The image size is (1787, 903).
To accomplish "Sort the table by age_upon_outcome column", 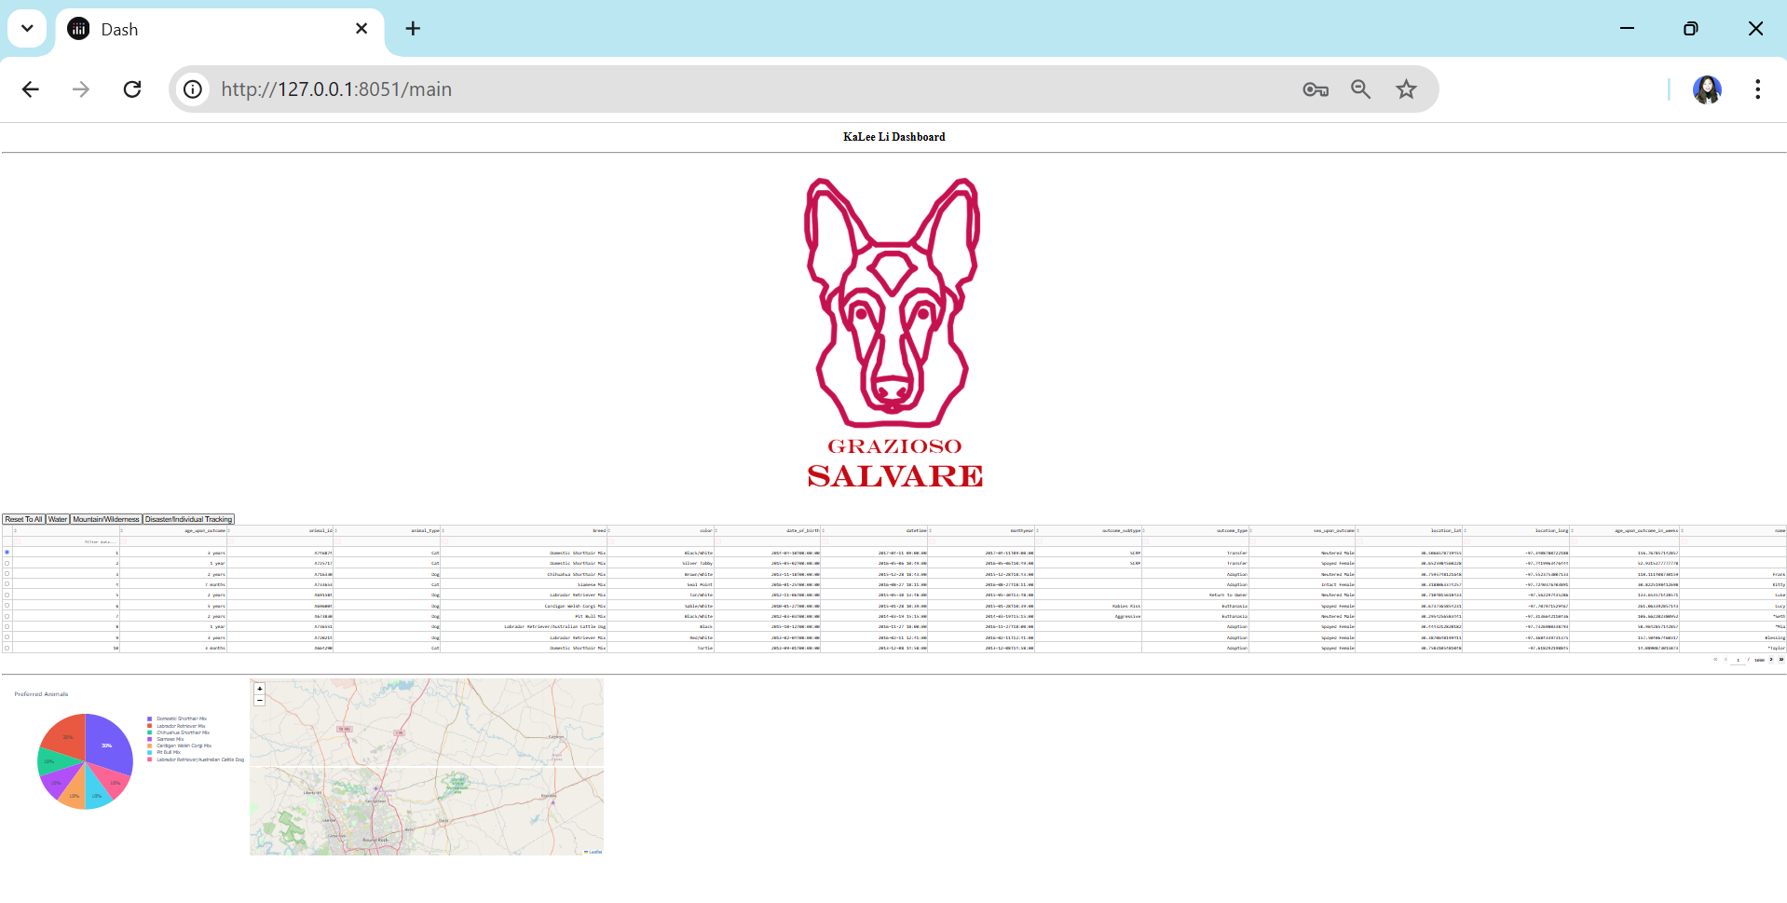I will pos(122,530).
